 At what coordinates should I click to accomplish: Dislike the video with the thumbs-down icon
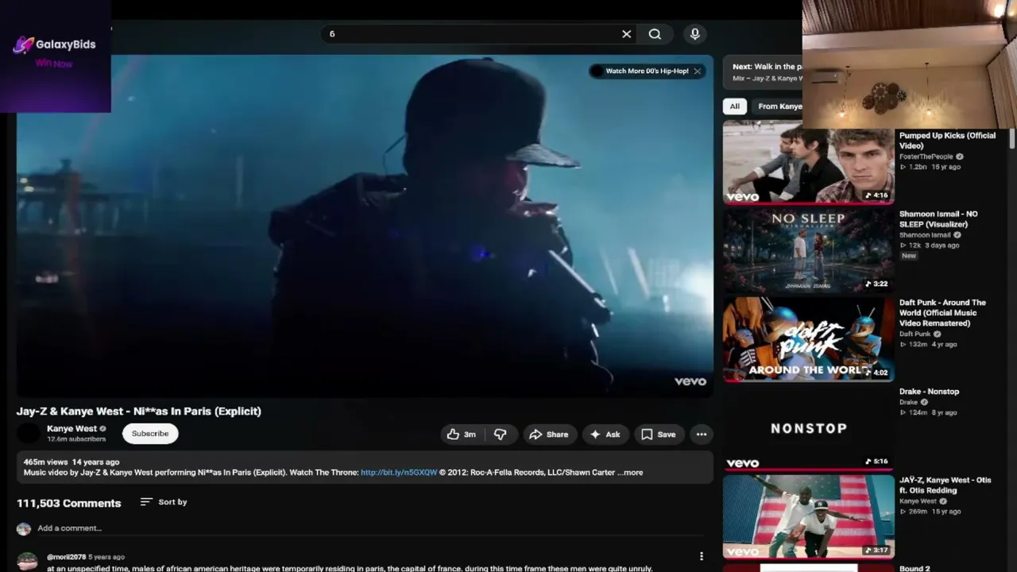coord(500,435)
